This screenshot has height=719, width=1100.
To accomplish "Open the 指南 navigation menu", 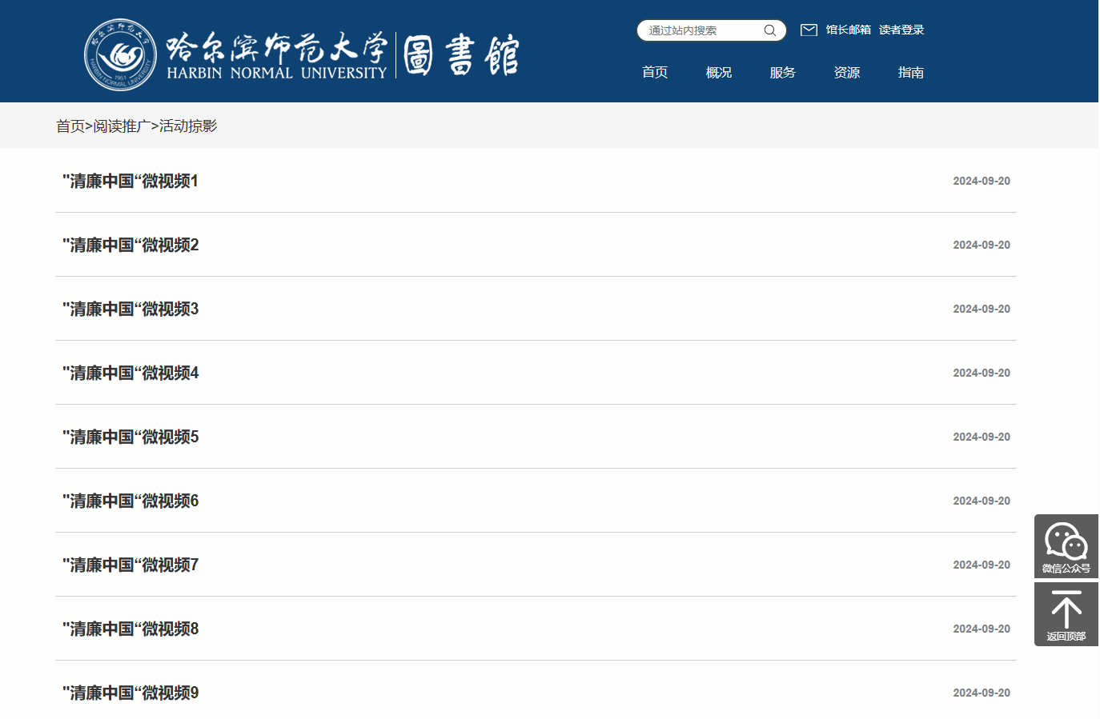I will pos(911,73).
